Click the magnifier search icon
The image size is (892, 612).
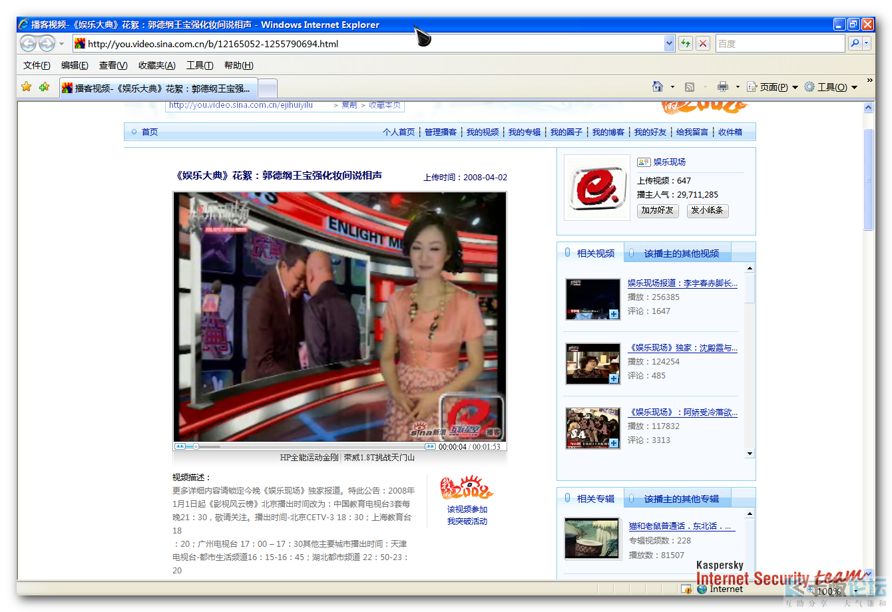[855, 44]
